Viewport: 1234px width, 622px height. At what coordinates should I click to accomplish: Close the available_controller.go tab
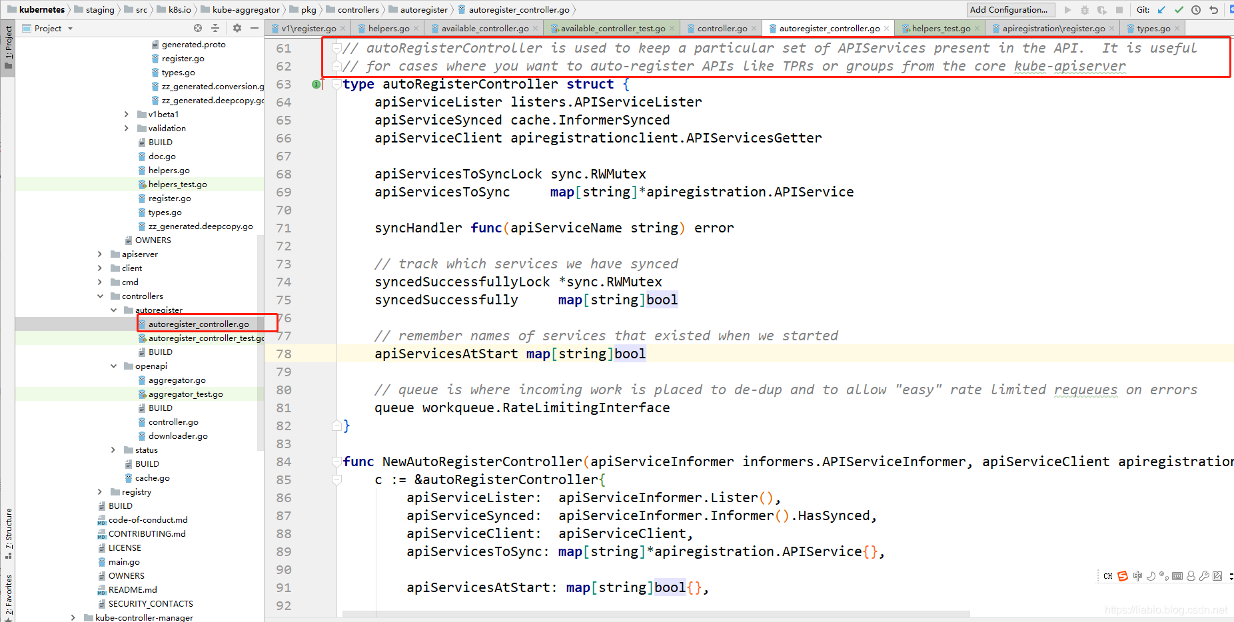[536, 29]
